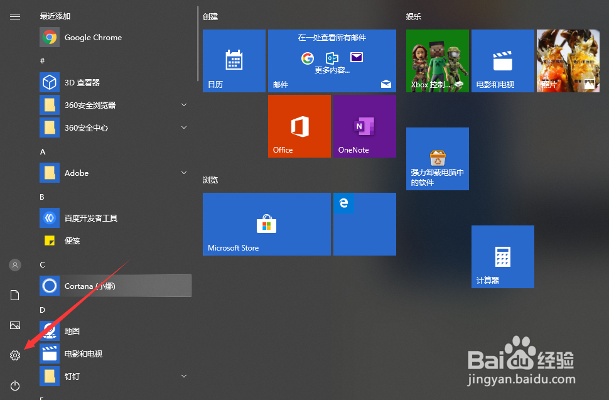The image size is (609, 400).
Task: Open the Office tile
Action: [299, 126]
